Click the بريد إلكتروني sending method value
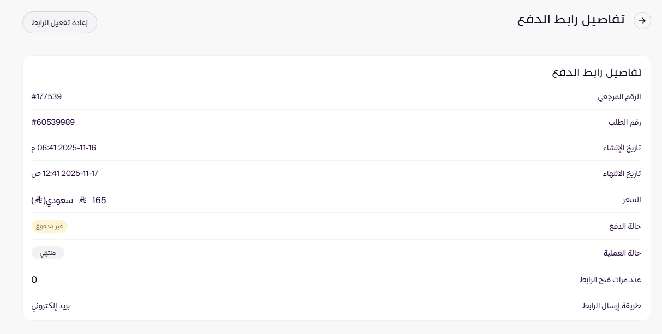The image size is (662, 334). click(51, 306)
